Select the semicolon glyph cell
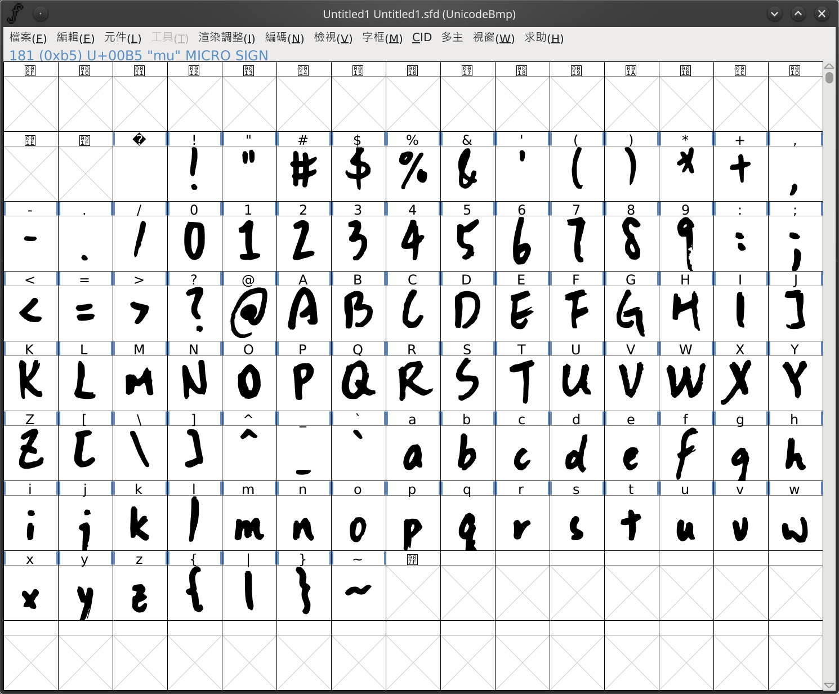The image size is (839, 694). click(795, 243)
